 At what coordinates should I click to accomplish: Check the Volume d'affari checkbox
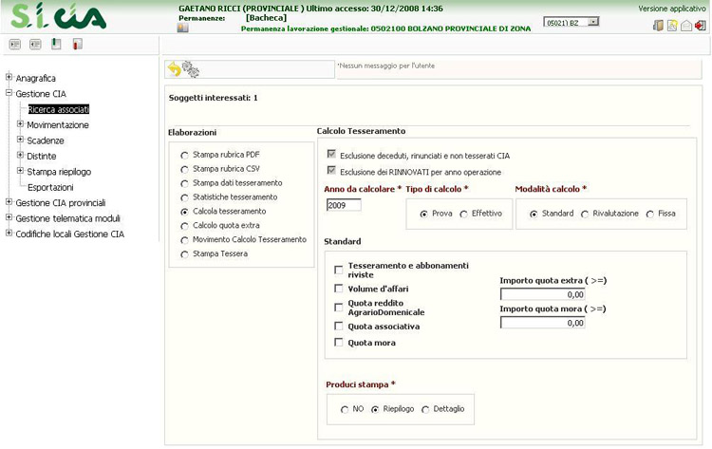338,289
